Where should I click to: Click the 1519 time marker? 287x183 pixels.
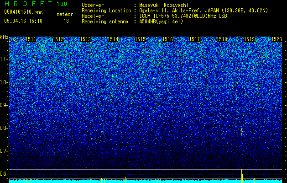(x=249, y=39)
